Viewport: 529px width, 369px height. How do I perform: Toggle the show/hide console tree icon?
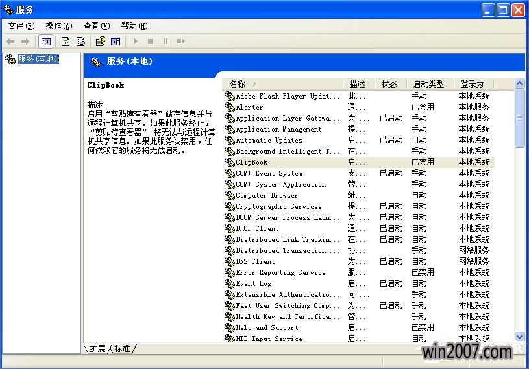(x=46, y=42)
